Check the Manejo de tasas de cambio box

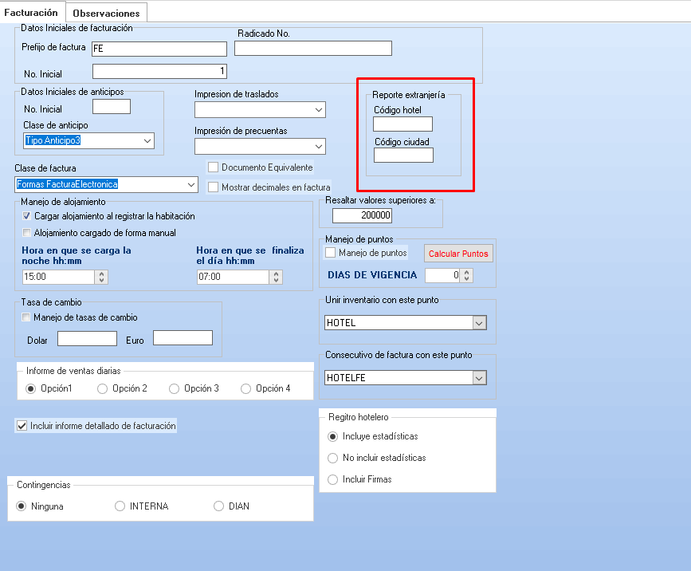click(x=26, y=317)
